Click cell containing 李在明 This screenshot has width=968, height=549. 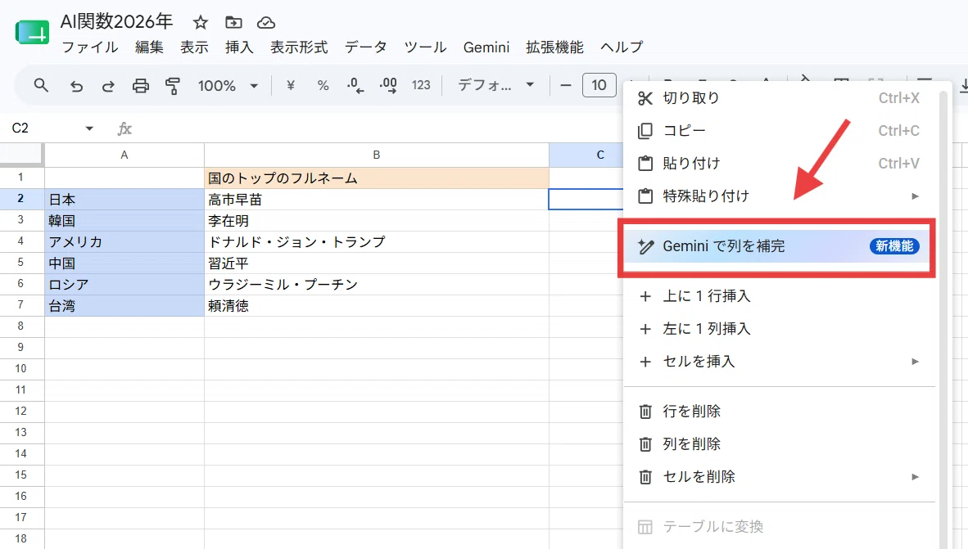coord(377,221)
